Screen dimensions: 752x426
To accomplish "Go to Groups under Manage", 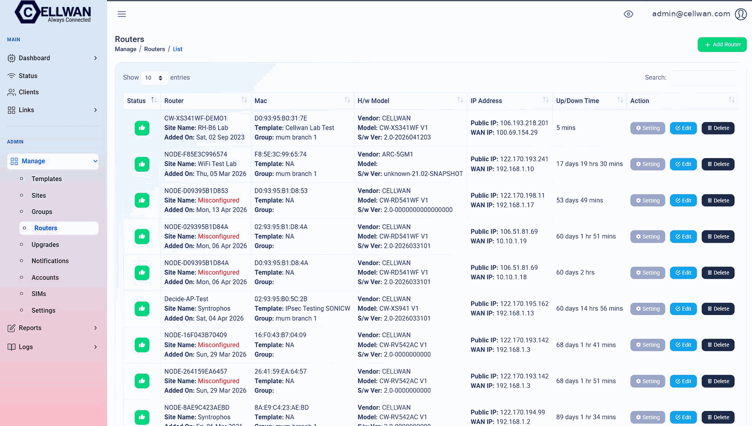I will [42, 212].
